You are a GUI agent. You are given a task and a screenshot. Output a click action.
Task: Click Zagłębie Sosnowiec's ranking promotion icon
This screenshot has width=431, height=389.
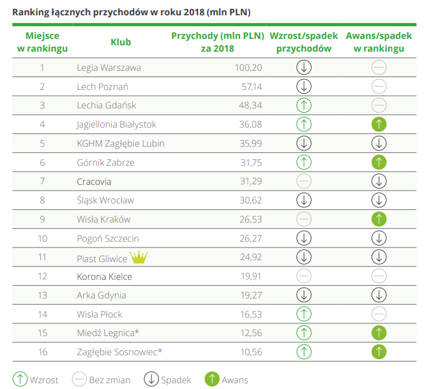pos(379,351)
